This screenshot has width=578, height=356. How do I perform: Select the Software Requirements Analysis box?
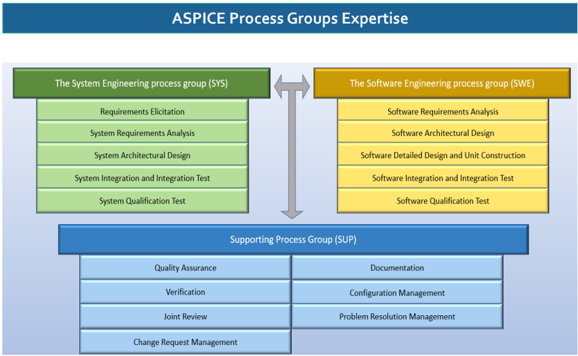click(443, 112)
